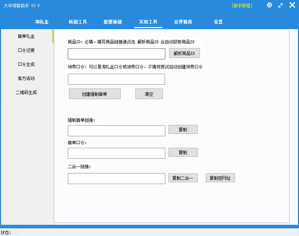The height and width of the screenshot is (236, 299).
Task: Open the 新手教程 tutorial link
Action: coord(242,6)
